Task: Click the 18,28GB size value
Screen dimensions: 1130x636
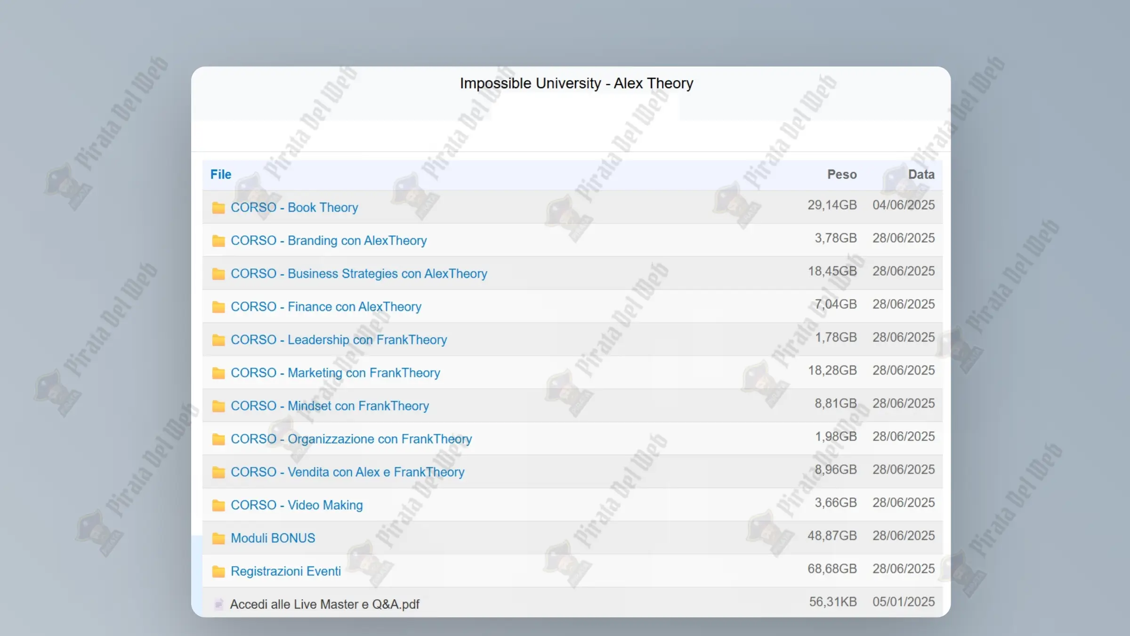Action: tap(832, 370)
